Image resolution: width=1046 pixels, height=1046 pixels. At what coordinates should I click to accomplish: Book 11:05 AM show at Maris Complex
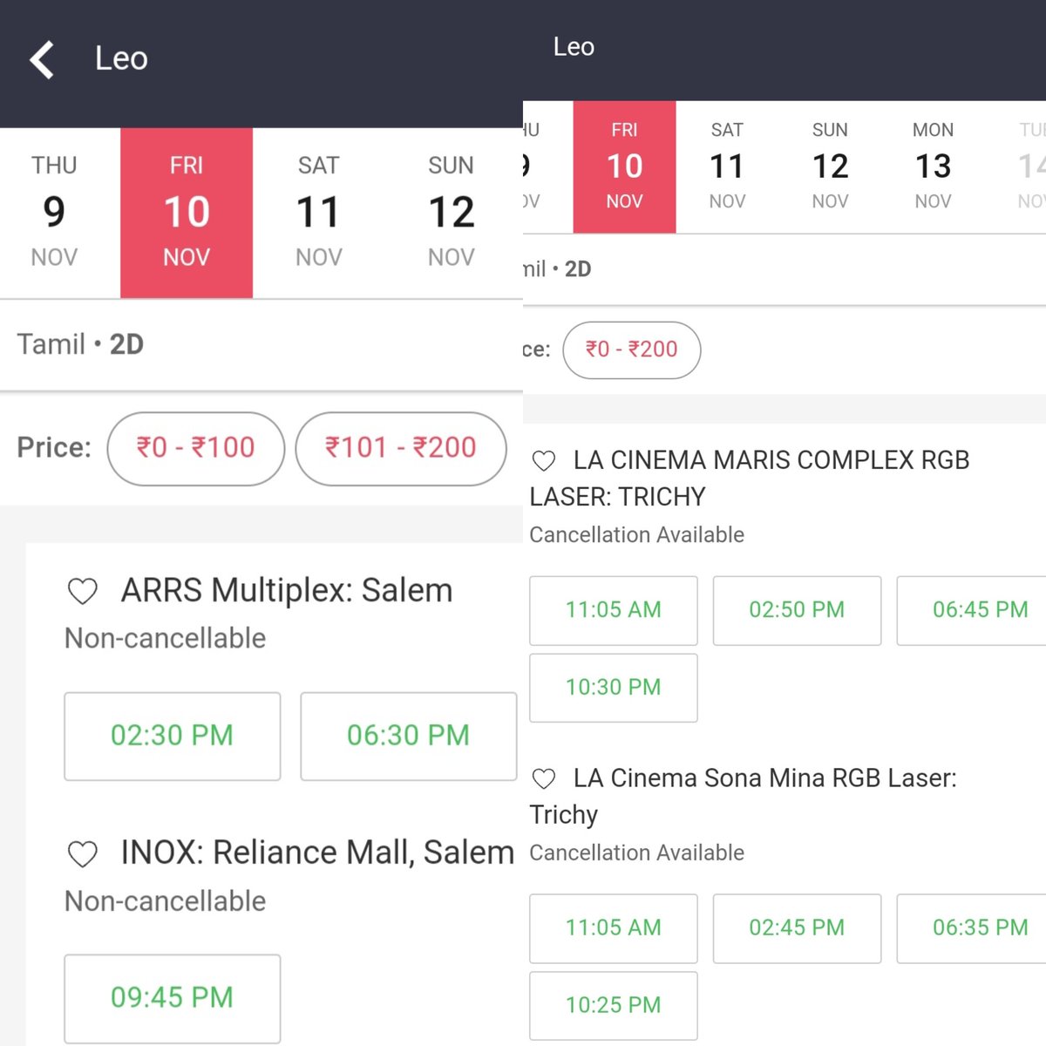point(614,610)
